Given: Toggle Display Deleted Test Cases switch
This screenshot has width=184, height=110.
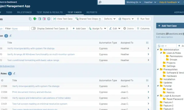Looking at the screenshot, I should (33, 28).
